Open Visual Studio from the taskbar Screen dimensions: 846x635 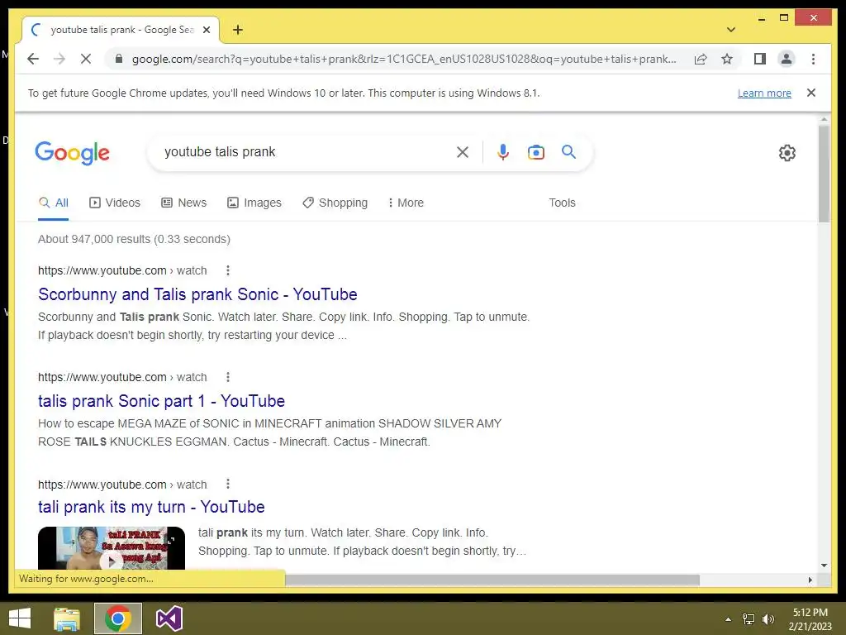169,618
